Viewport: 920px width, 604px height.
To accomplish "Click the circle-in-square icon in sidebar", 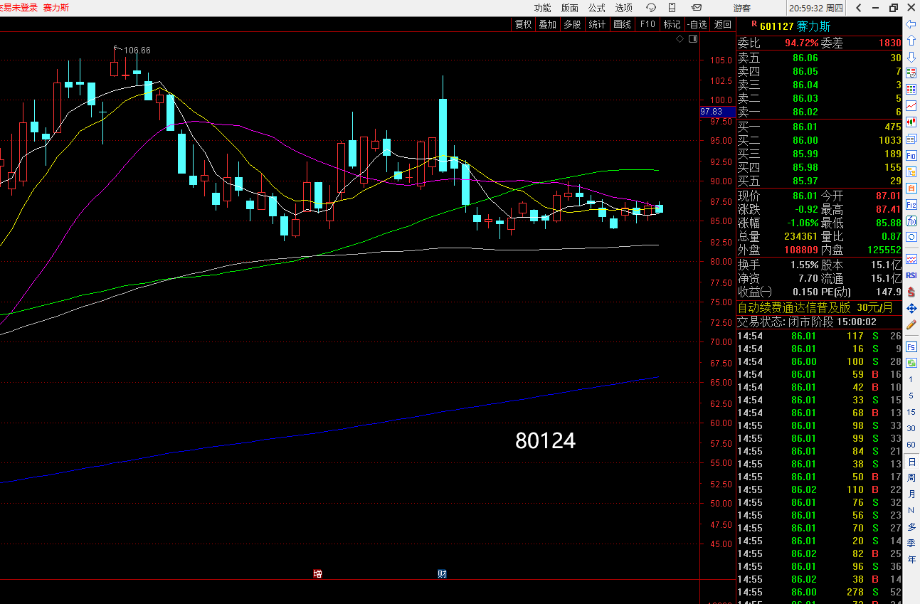I will click(x=911, y=237).
